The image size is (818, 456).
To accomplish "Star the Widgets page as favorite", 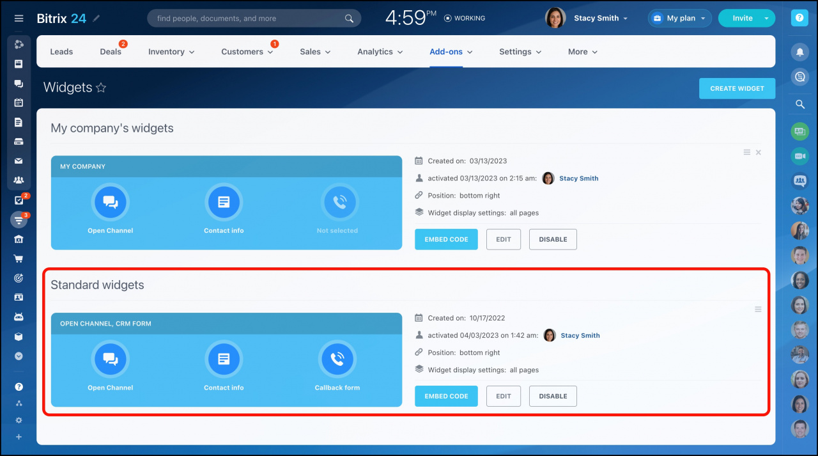I will tap(101, 88).
